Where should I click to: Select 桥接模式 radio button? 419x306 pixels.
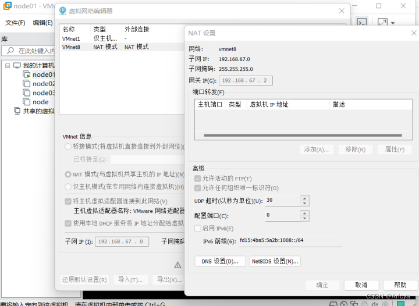point(68,147)
